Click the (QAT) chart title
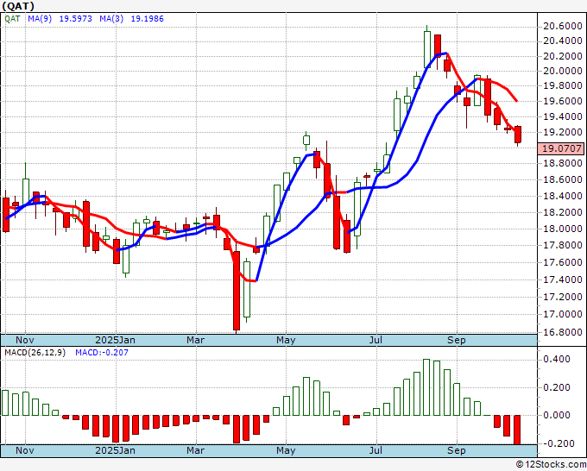This screenshot has height=471, width=587. (17, 6)
